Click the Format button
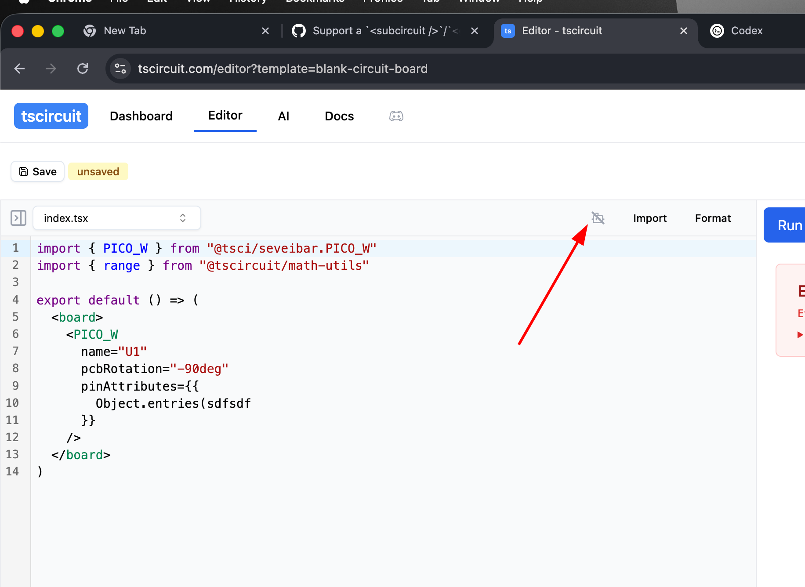805x587 pixels. pos(713,218)
